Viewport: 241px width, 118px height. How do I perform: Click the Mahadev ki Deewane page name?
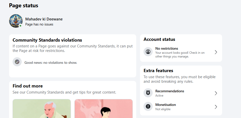point(44,19)
